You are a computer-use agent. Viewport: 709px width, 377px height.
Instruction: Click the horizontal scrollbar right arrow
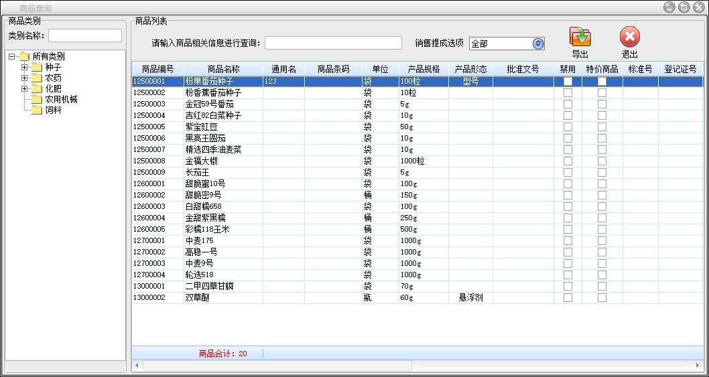(x=700, y=366)
